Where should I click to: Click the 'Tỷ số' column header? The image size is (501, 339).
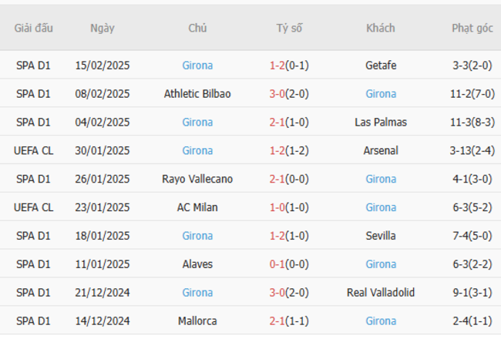click(x=289, y=28)
